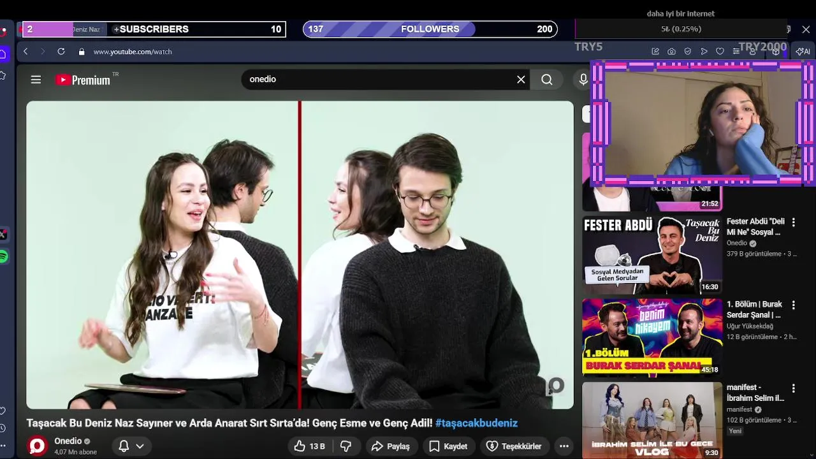Send thanks with the Teşekkürler button
Viewport: 816px width, 459px height.
(x=514, y=446)
